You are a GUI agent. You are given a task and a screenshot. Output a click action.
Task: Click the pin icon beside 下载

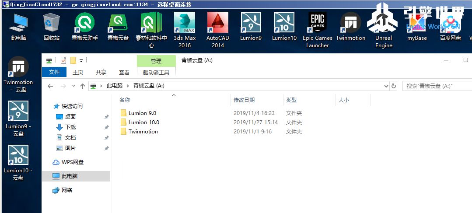click(x=106, y=127)
